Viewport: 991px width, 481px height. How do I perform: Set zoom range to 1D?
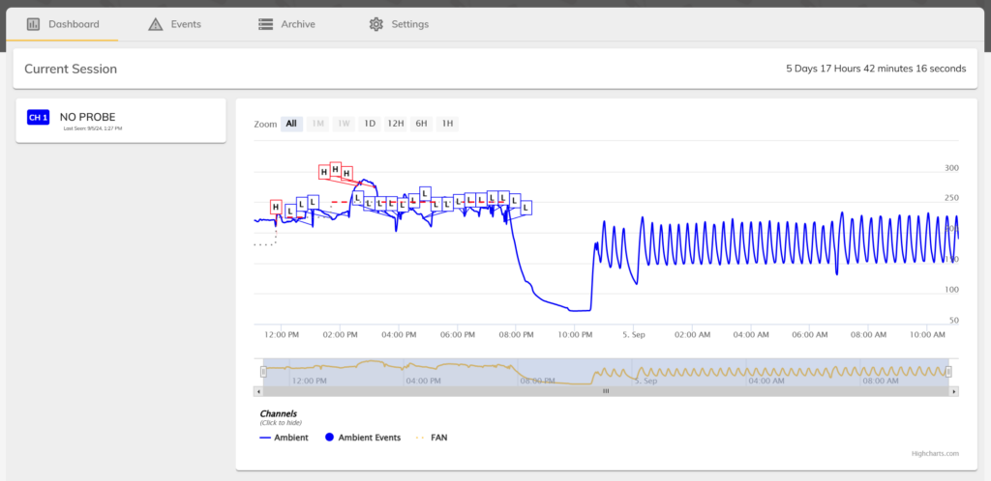coord(369,124)
